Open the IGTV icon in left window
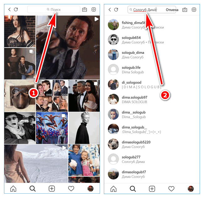The height and width of the screenshot is (198, 204). coord(84,9)
